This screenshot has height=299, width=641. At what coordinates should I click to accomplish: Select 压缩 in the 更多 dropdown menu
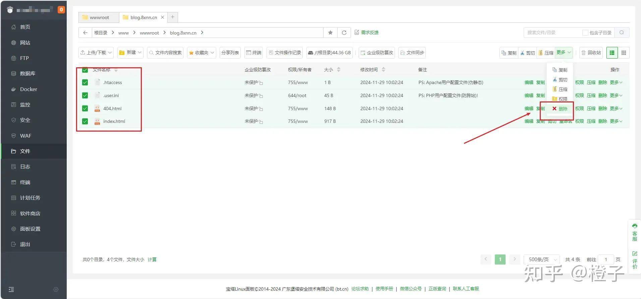point(560,89)
